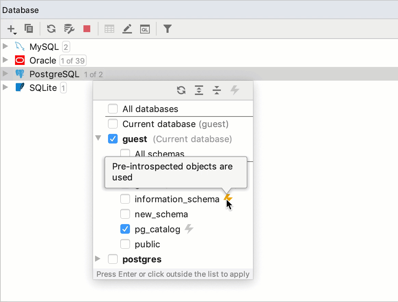Viewport: 398px width, 302px height.
Task: Click the Database tool window tab
Action: tap(21, 10)
